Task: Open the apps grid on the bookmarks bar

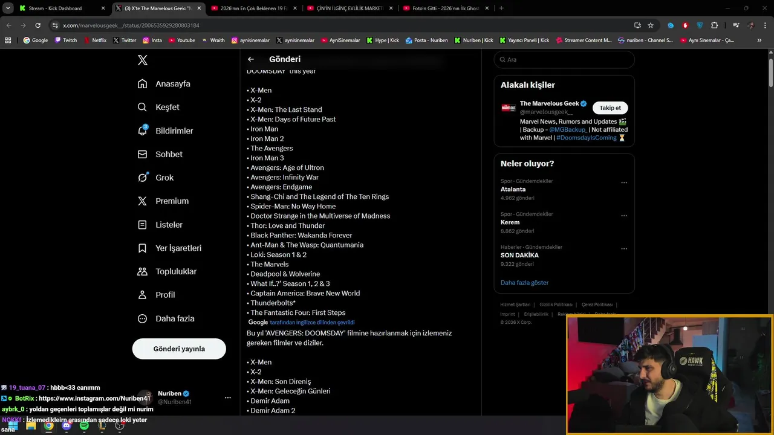Action: coord(8,40)
